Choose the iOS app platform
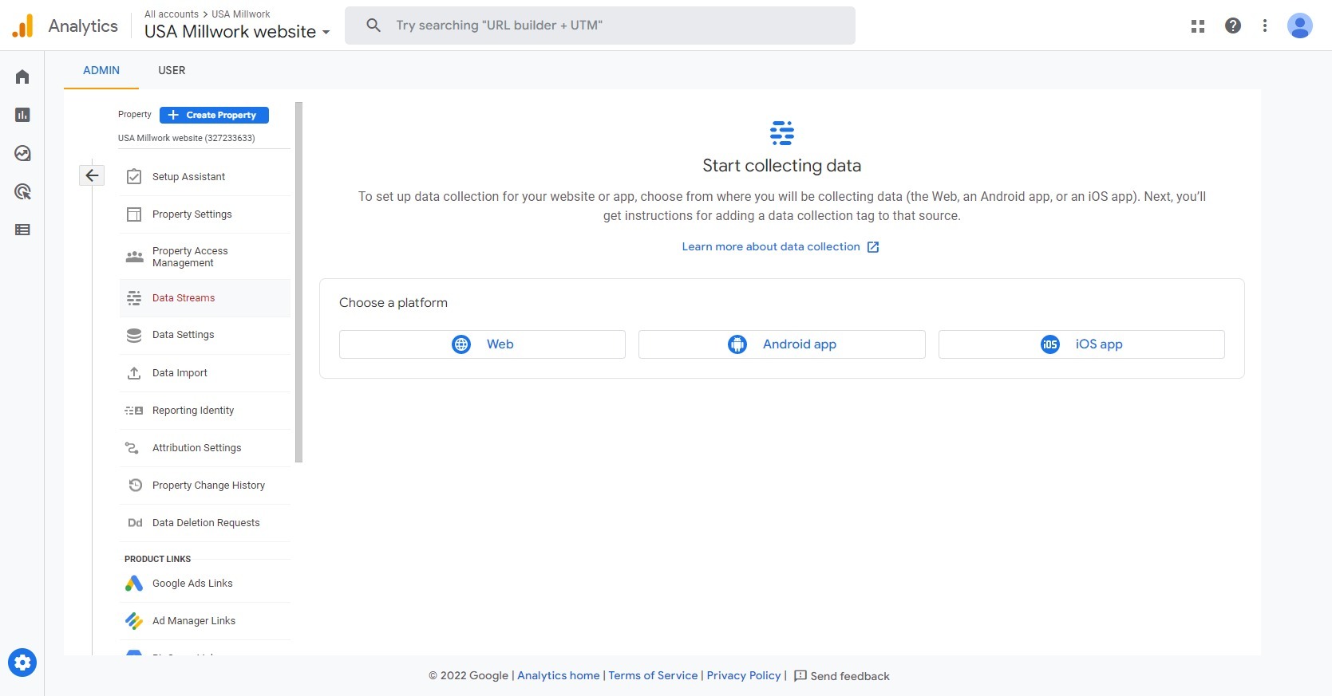This screenshot has width=1332, height=696. tap(1081, 344)
